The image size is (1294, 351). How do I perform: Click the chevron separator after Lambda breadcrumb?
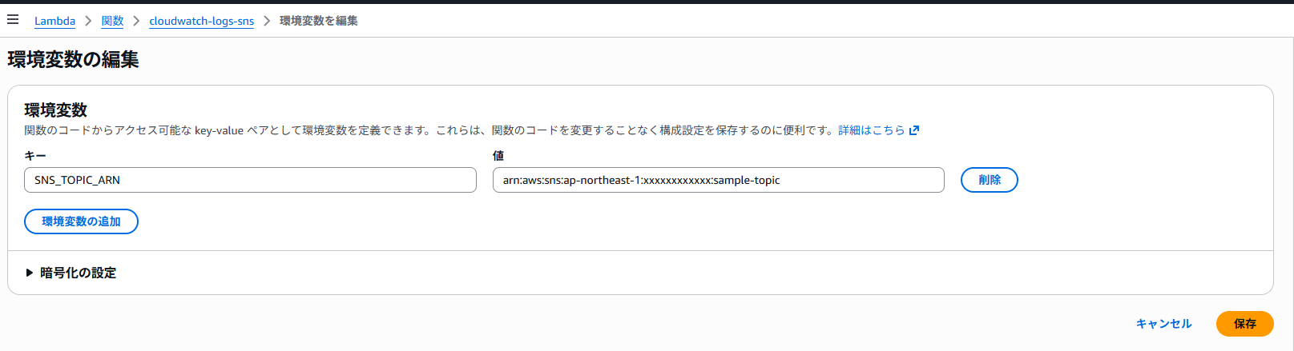coord(88,21)
